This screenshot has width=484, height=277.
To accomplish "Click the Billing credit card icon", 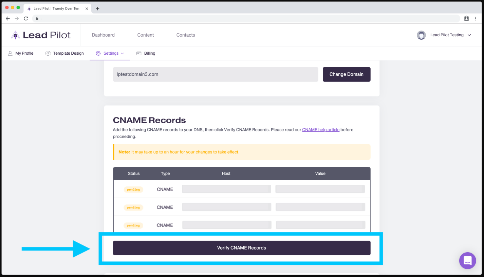I will pyautogui.click(x=138, y=53).
